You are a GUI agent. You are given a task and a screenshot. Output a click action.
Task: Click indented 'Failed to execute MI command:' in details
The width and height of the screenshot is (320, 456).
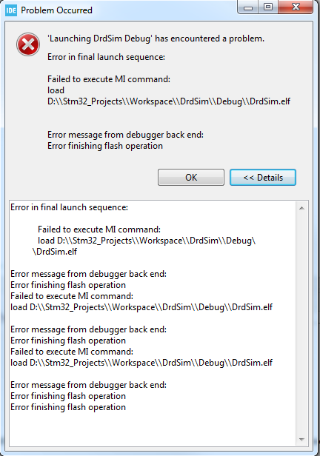(99, 229)
